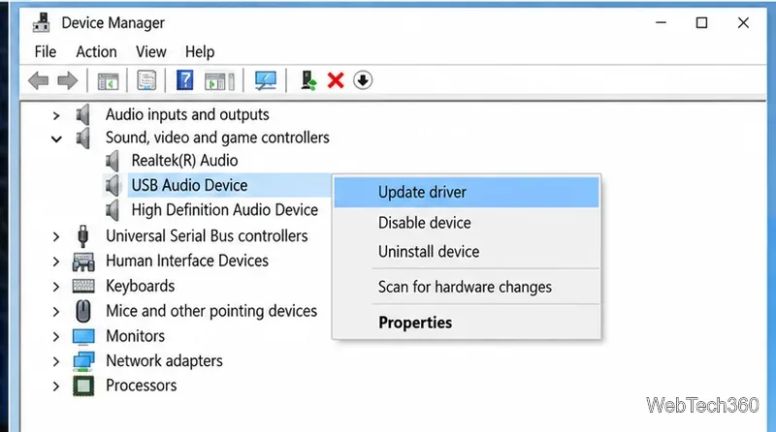
Task: Expand Universal Serial Bus controllers node
Action: (56, 236)
